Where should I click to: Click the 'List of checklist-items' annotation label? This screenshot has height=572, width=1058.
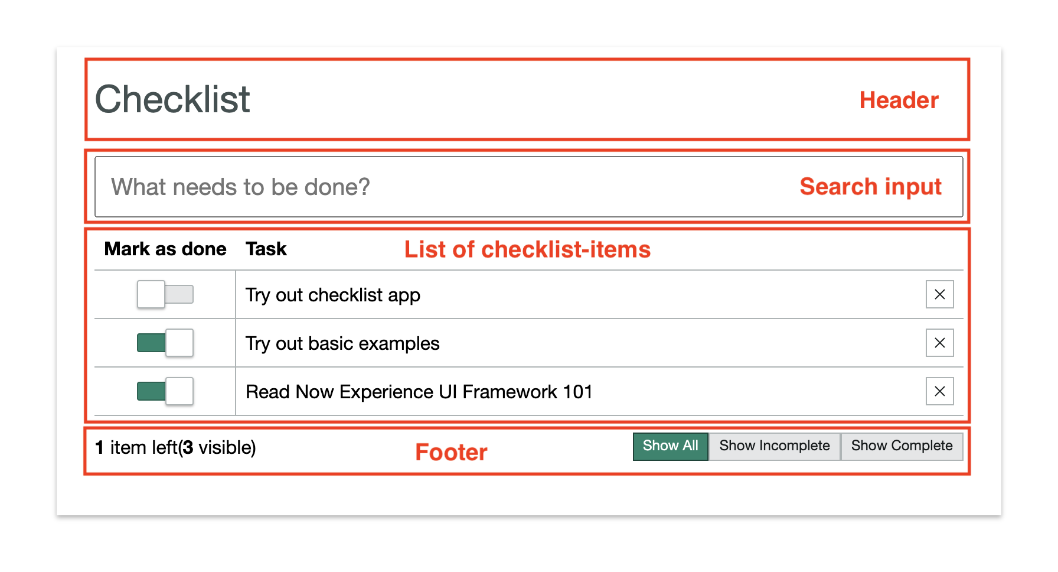pyautogui.click(x=527, y=249)
